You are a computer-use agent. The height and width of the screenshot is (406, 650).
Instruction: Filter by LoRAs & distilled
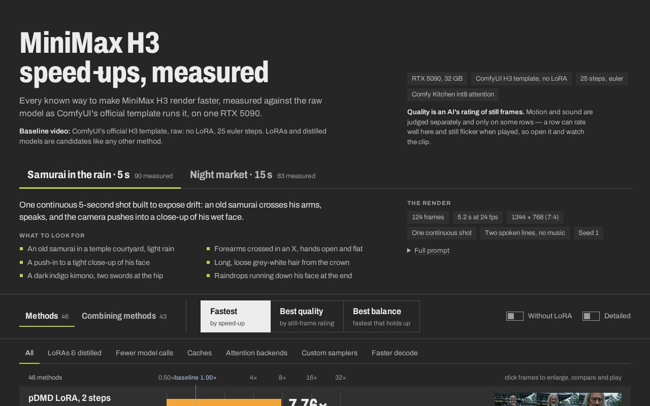click(75, 353)
